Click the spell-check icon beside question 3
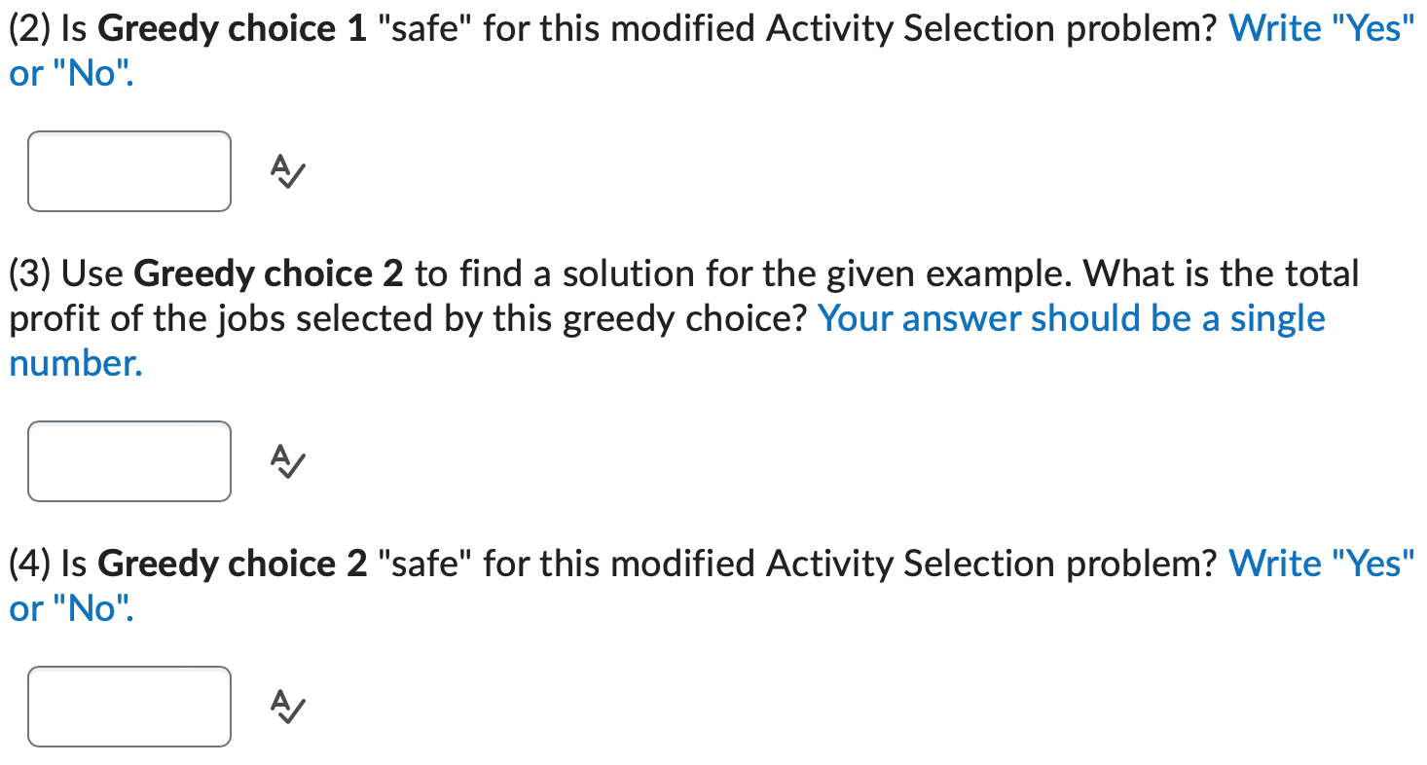Screen dimensions: 1427x765 (x=287, y=461)
